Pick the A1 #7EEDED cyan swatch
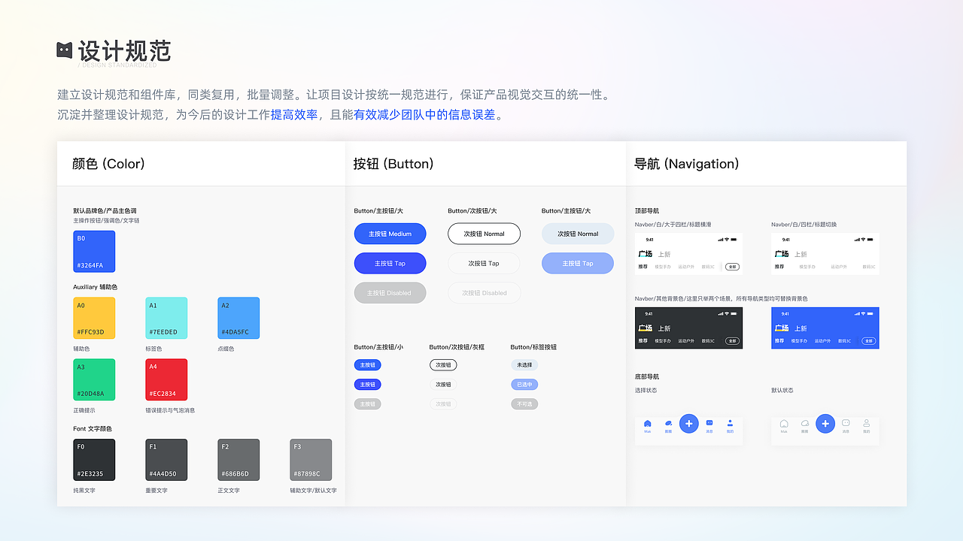Viewport: 963px width, 541px height. coord(166,318)
